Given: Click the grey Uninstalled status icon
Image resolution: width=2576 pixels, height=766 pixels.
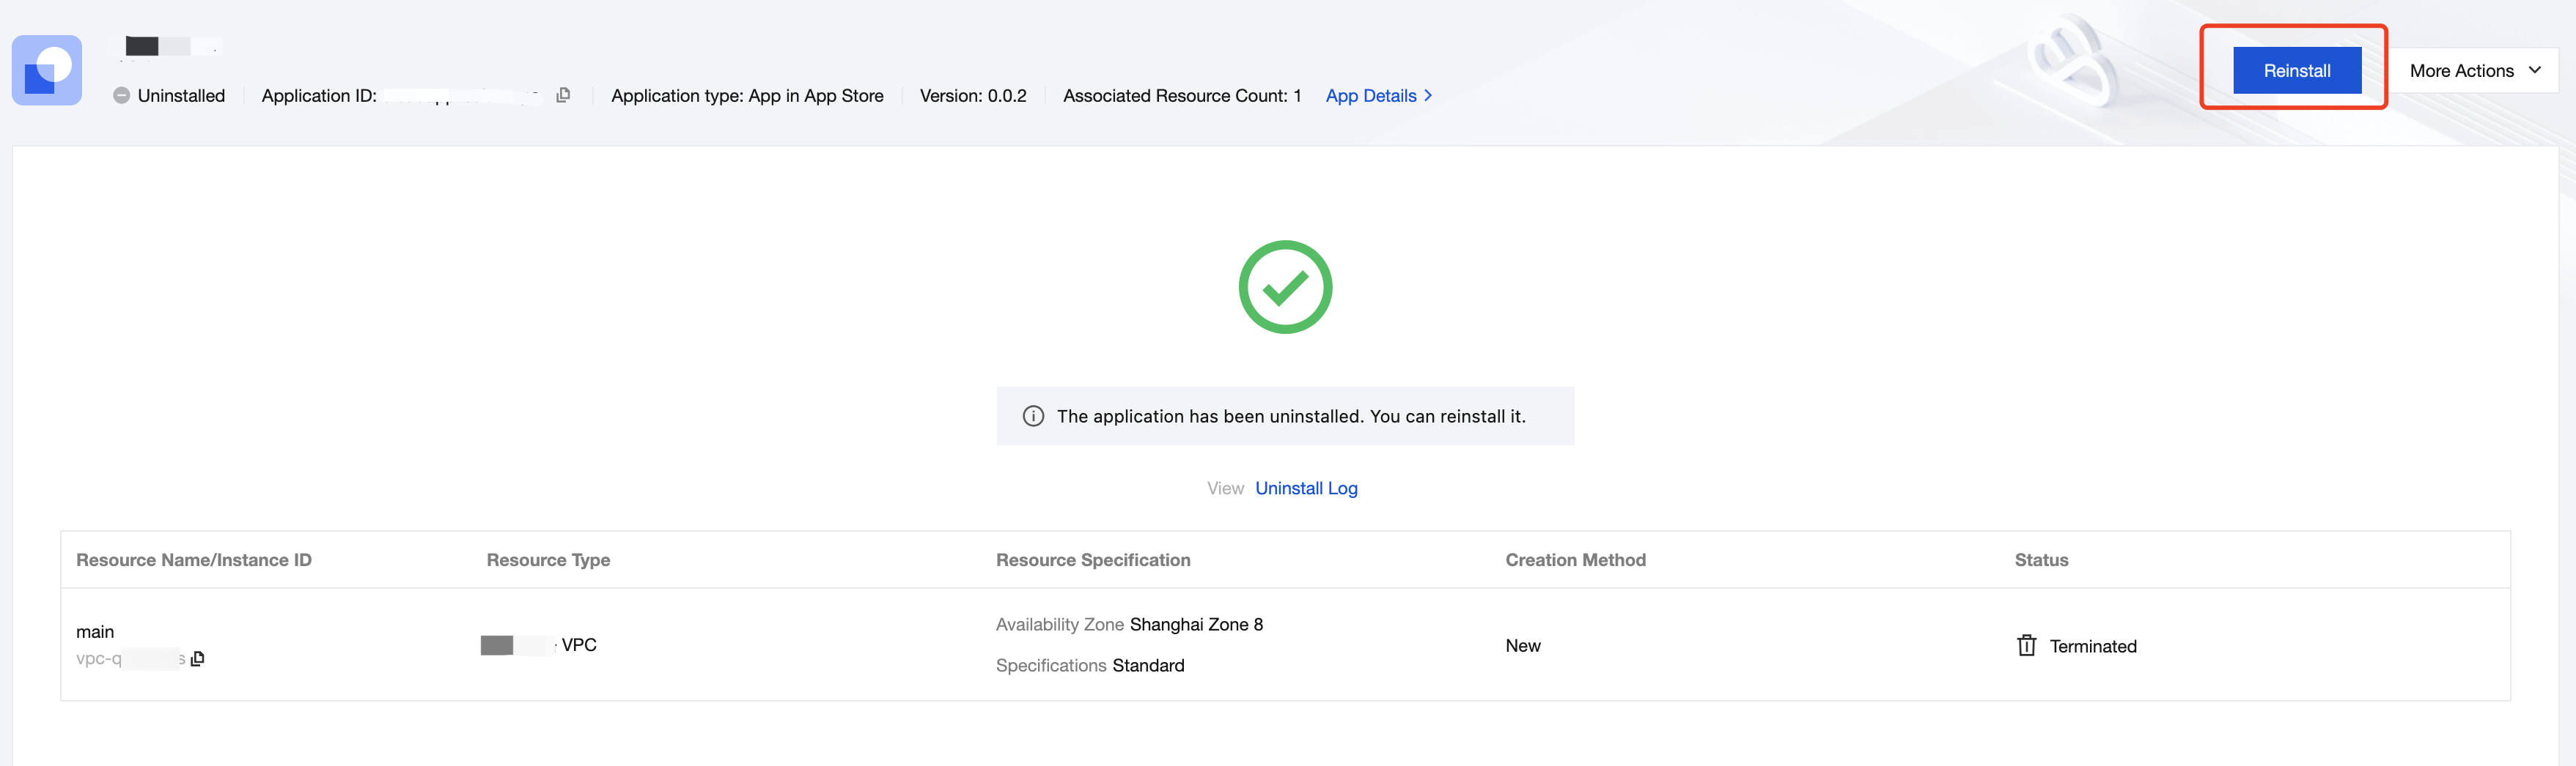Looking at the screenshot, I should tap(121, 96).
